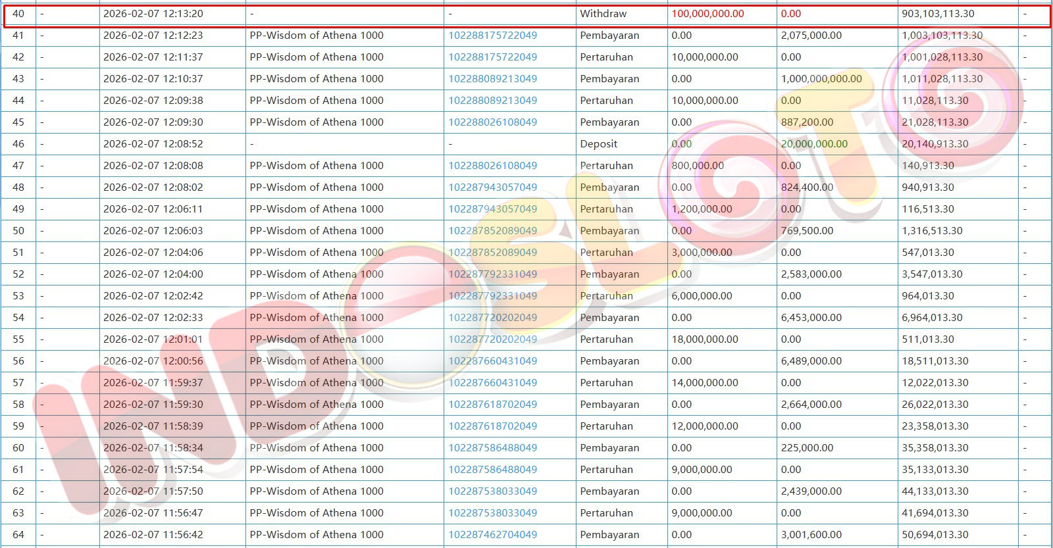Open transaction link 102288175722049 in row 41

tap(492, 36)
